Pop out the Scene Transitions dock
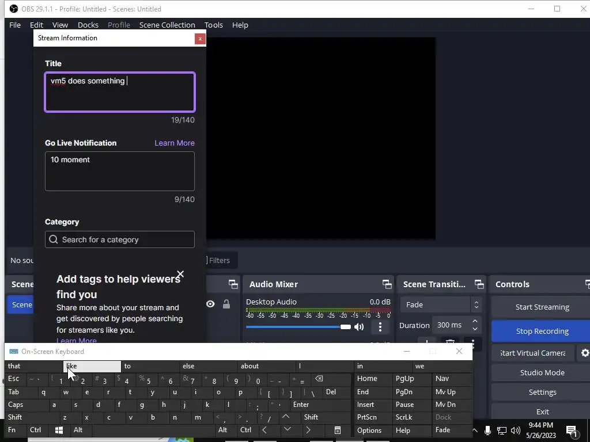 (x=479, y=284)
